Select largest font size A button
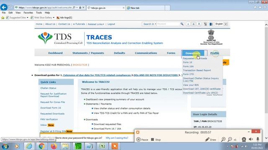Image resolution: width=268 pixels, height=150 pixels. tap(199, 24)
